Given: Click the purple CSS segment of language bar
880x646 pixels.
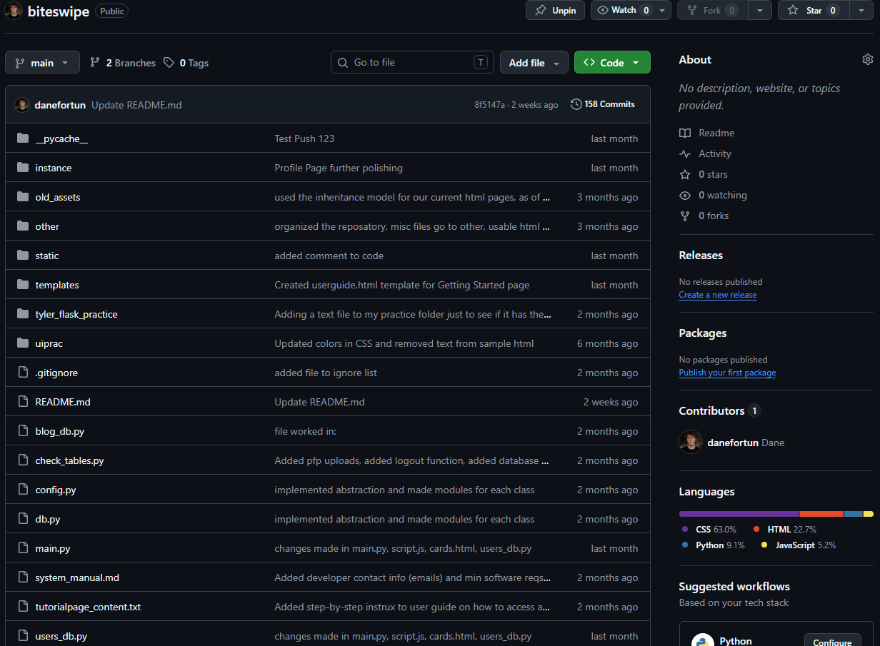Looking at the screenshot, I should (x=739, y=514).
